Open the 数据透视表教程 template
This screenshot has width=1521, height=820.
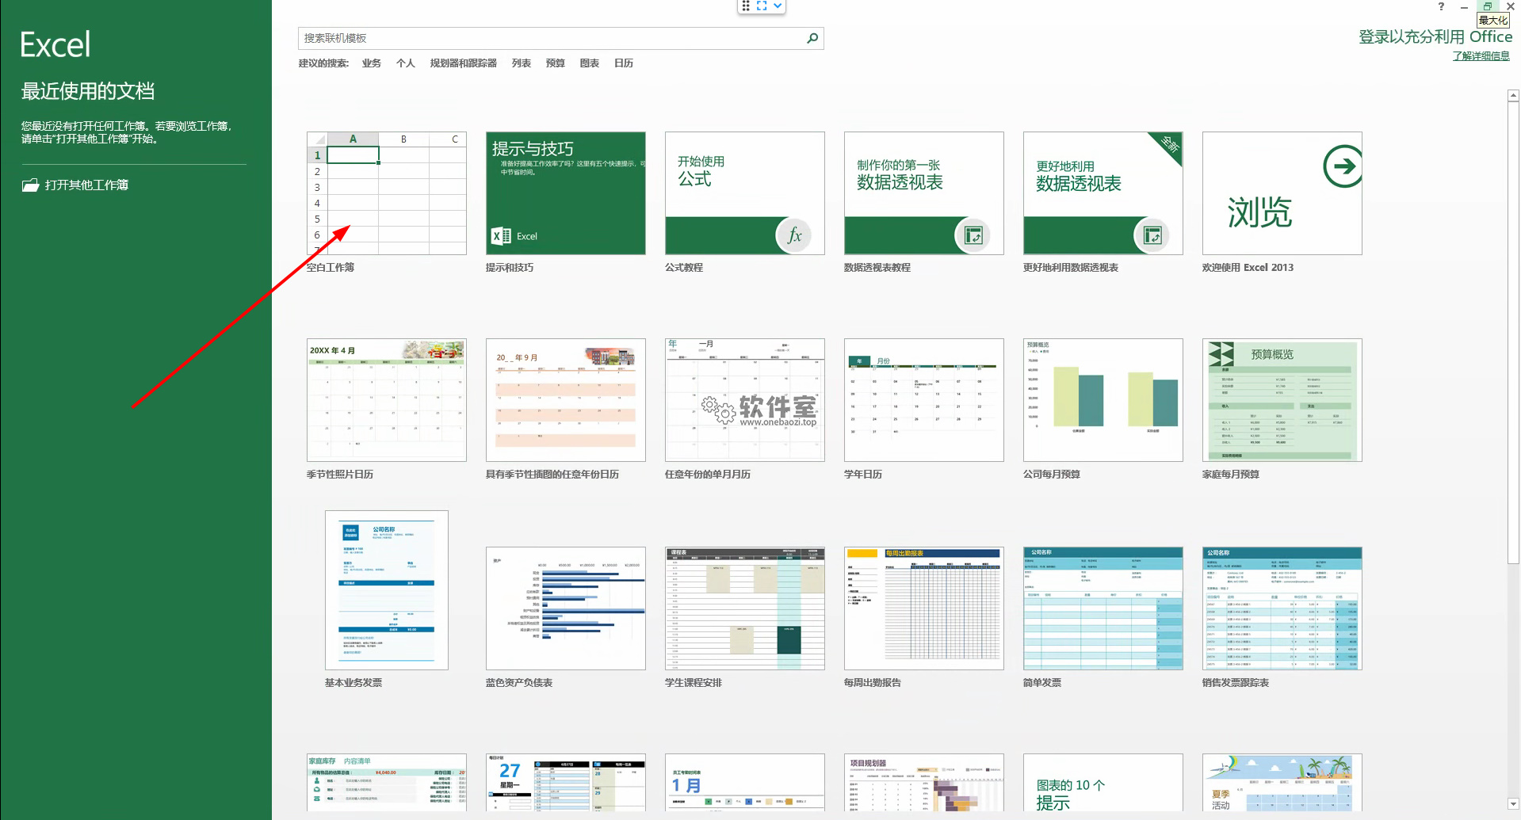tap(924, 193)
